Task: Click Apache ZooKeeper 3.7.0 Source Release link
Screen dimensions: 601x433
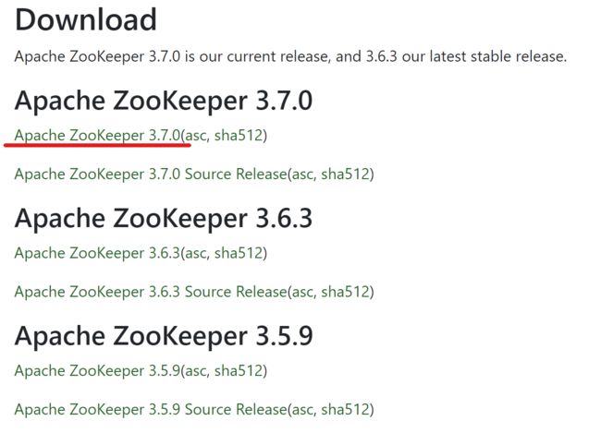Action: [151, 174]
